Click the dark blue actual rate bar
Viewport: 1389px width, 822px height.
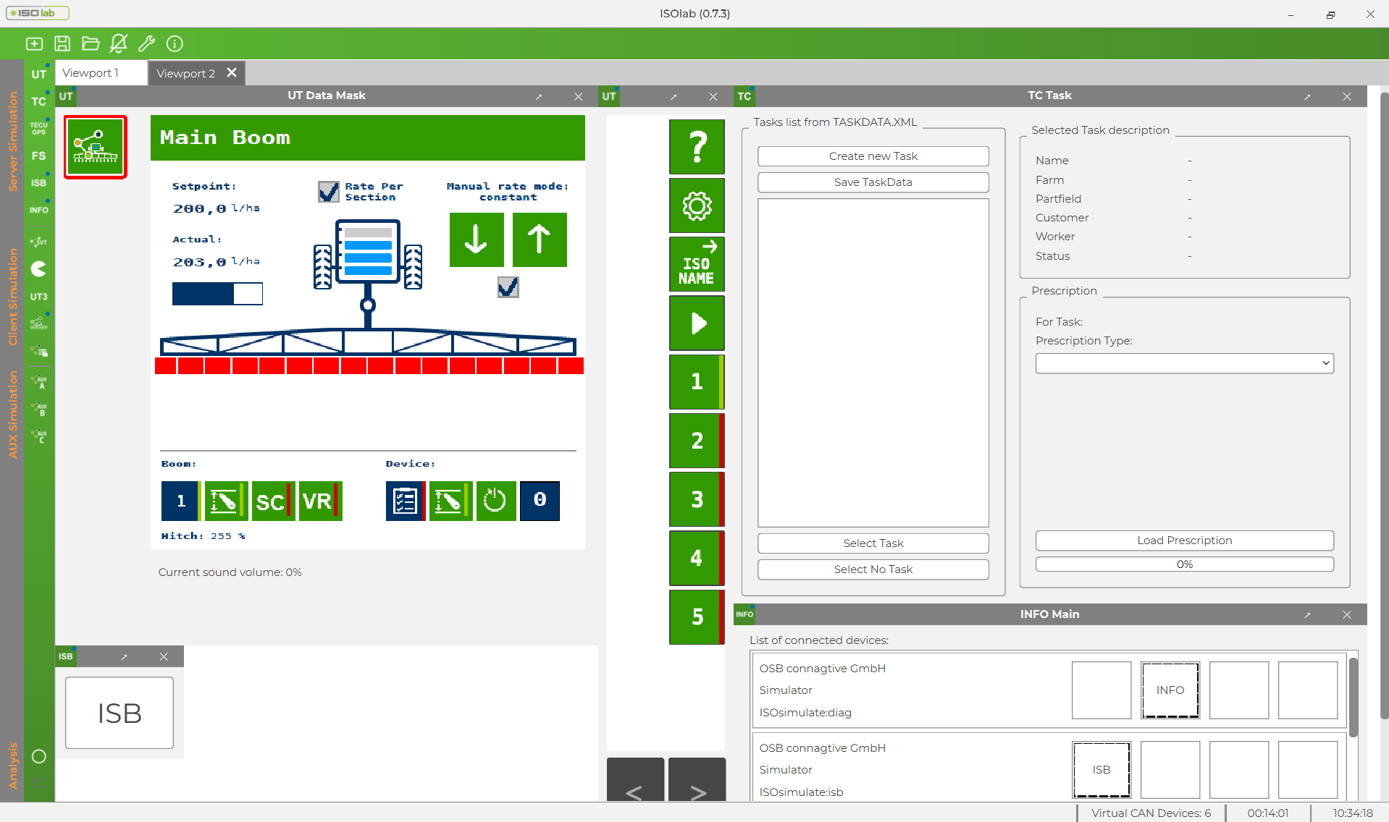point(217,294)
